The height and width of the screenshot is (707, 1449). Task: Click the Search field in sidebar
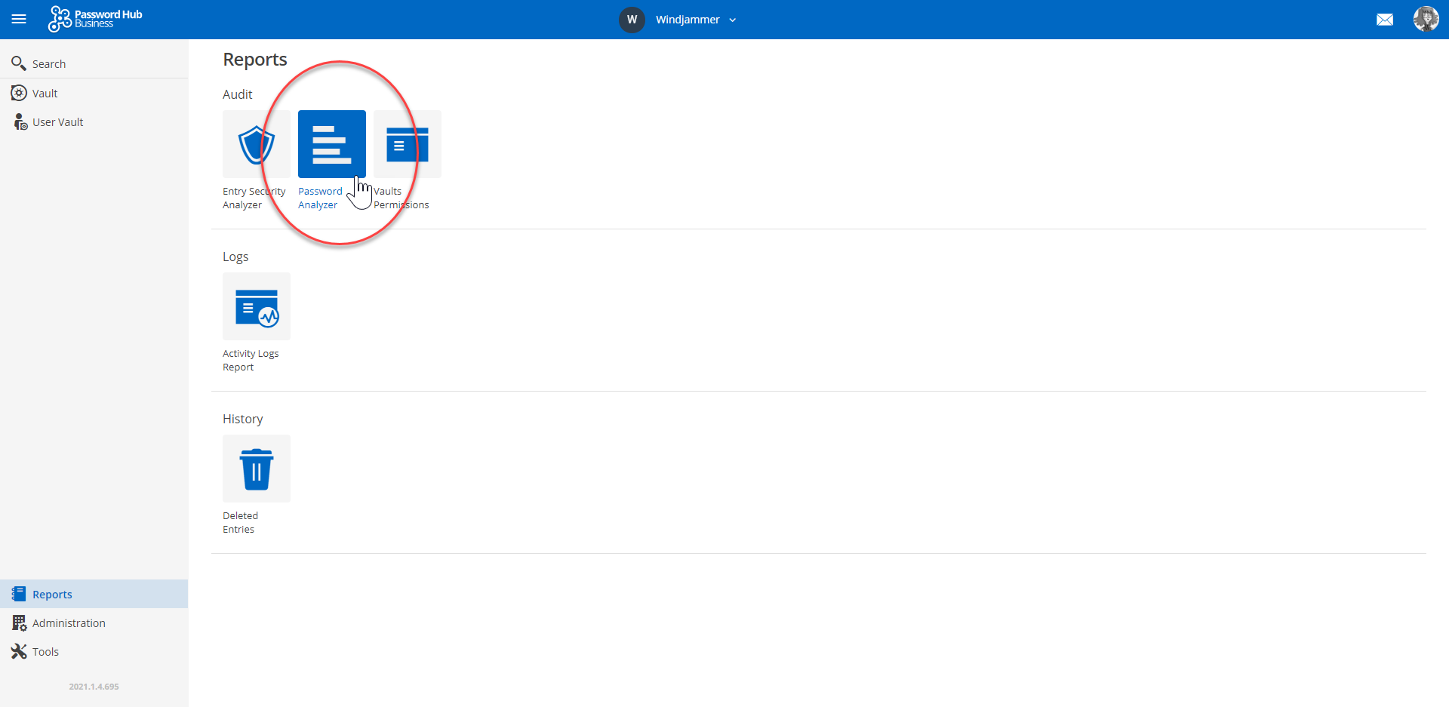click(49, 64)
